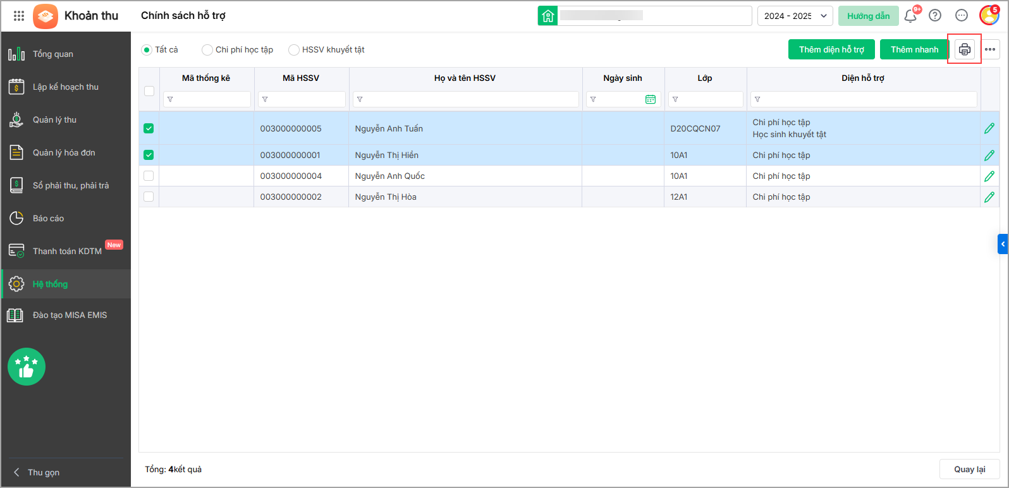Screen dimensions: 1009x488
Task: Open Quản lý thu in sidebar
Action: (54, 120)
